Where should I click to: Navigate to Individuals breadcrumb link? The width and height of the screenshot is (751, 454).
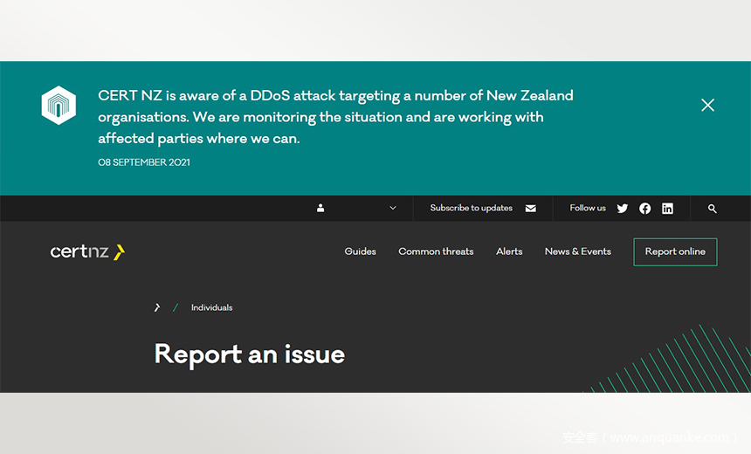(212, 307)
